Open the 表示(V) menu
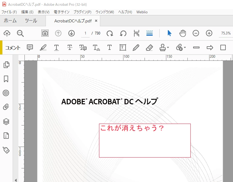 point(43,12)
